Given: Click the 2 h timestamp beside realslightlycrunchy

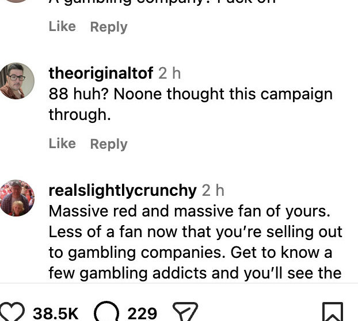Looking at the screenshot, I should coord(213,190).
